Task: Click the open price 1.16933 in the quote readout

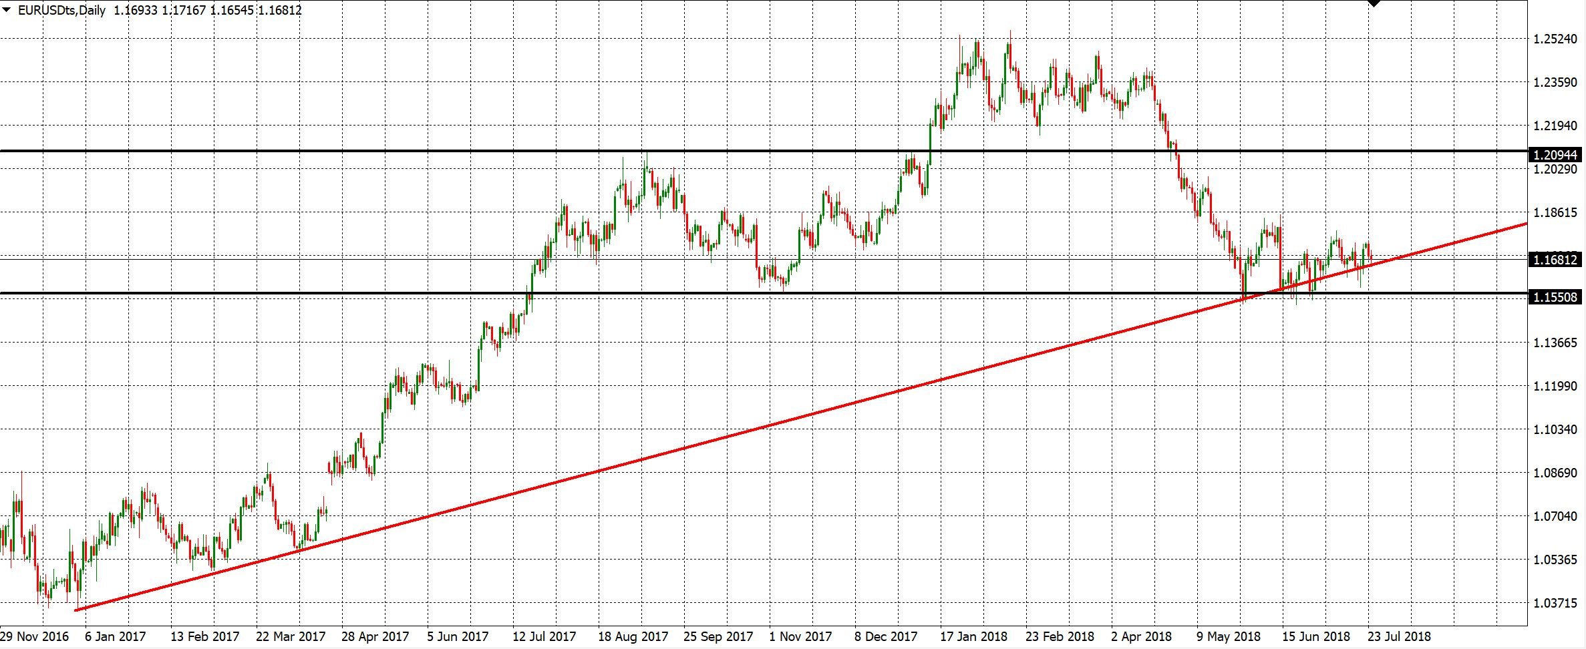Action: pyautogui.click(x=136, y=10)
